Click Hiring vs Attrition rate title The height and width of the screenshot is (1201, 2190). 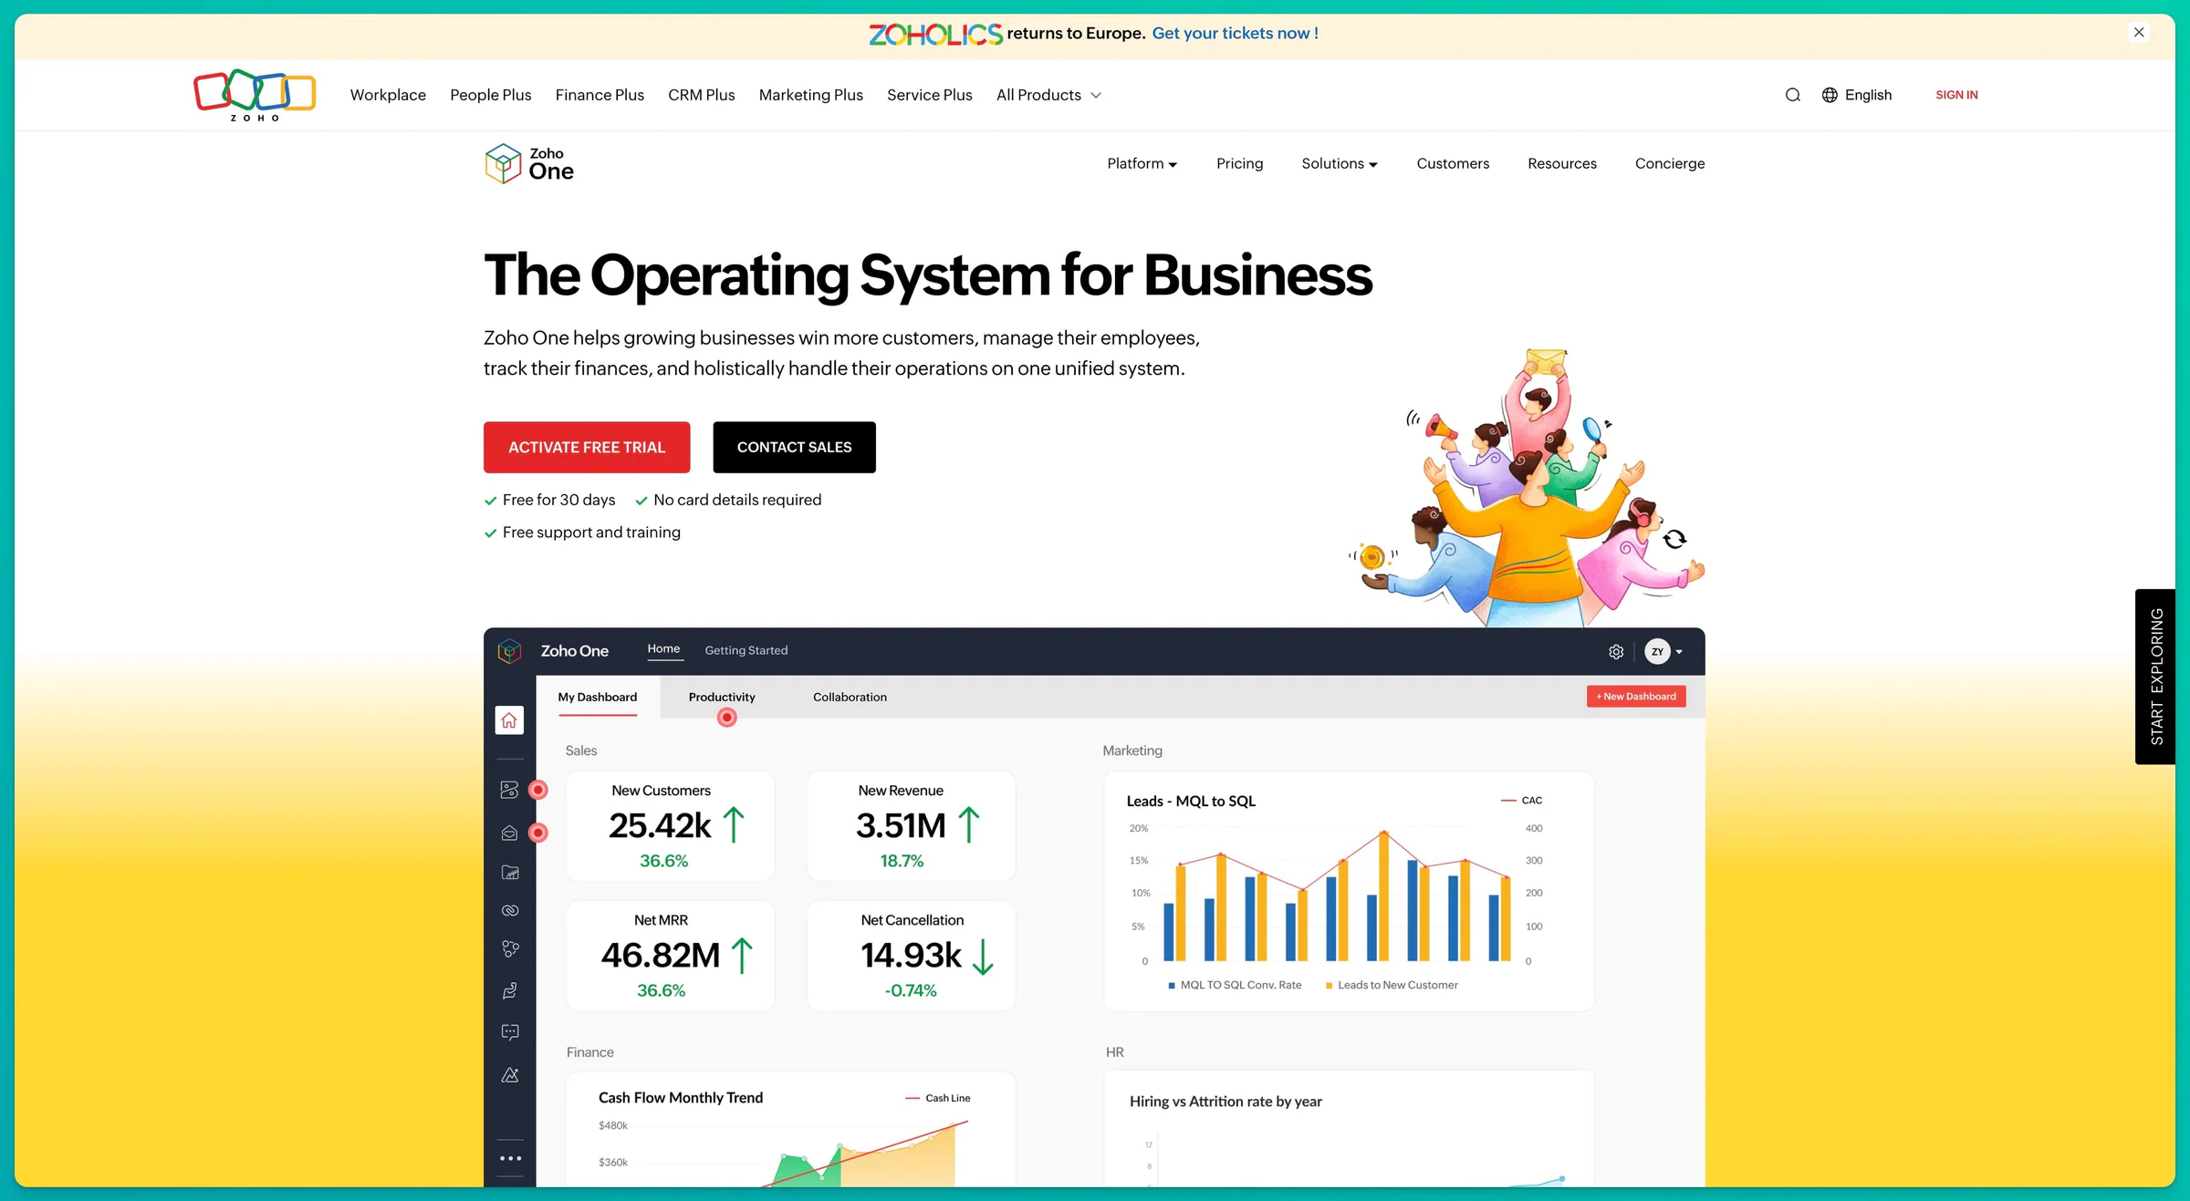coord(1225,1102)
